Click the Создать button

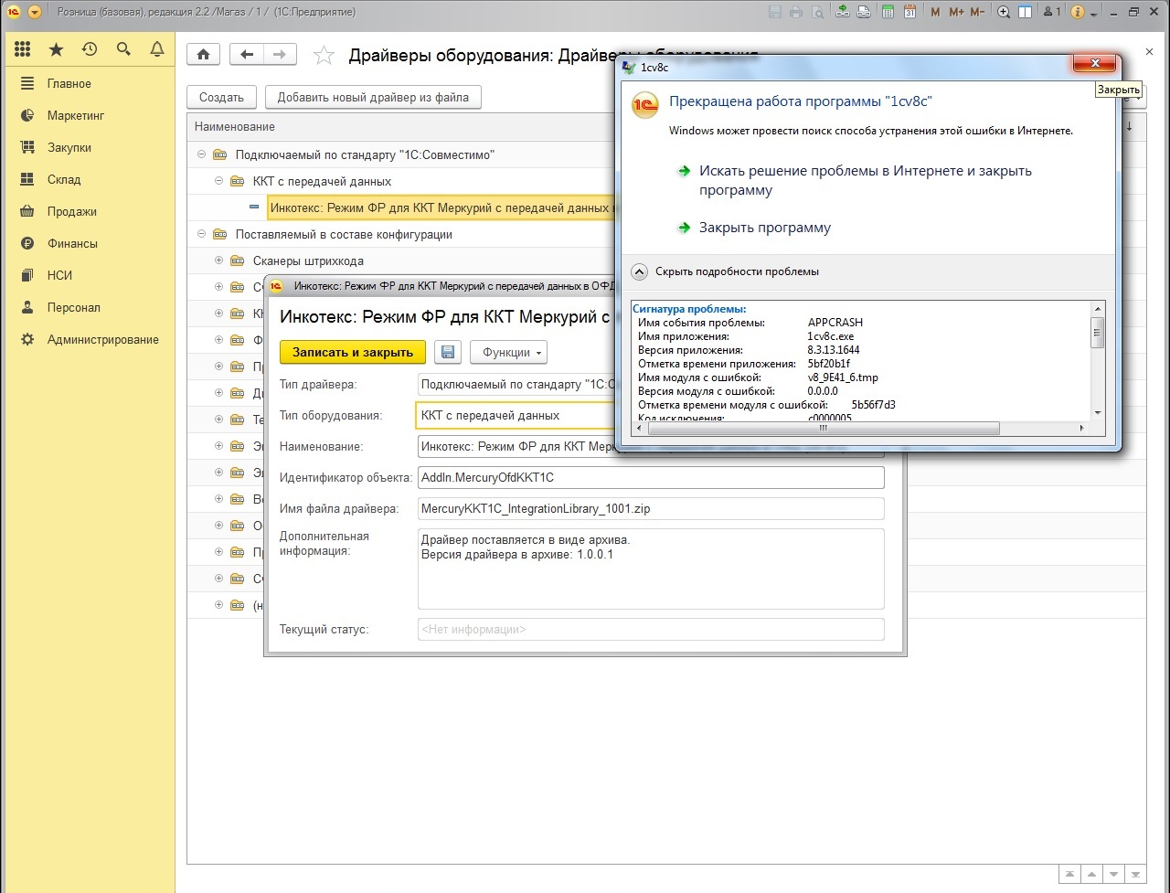coord(221,97)
